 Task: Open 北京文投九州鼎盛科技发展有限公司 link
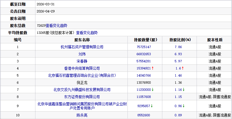pos(82,90)
